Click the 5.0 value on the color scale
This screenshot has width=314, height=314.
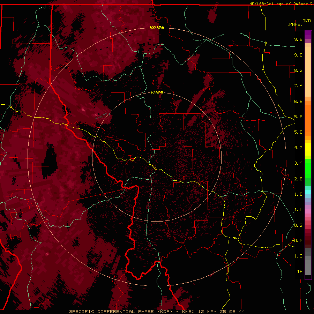point(298,132)
